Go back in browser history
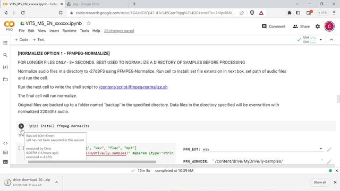The image size is (340, 191). (x=6, y=13)
